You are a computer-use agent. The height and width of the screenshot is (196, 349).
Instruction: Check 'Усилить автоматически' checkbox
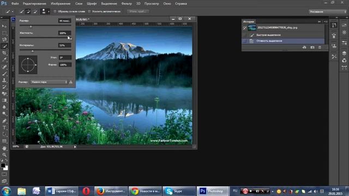click(x=89, y=11)
